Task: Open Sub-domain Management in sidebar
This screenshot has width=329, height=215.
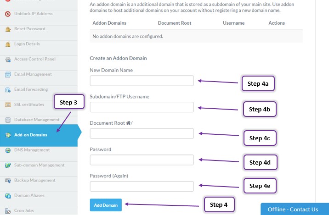Action: 39,165
